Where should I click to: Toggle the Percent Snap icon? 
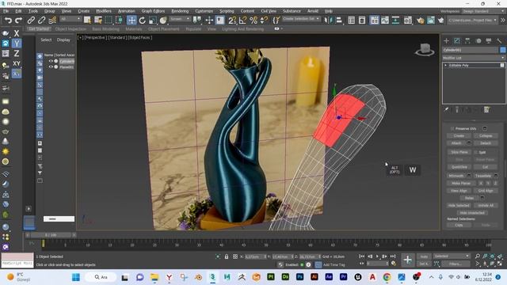pos(253,21)
